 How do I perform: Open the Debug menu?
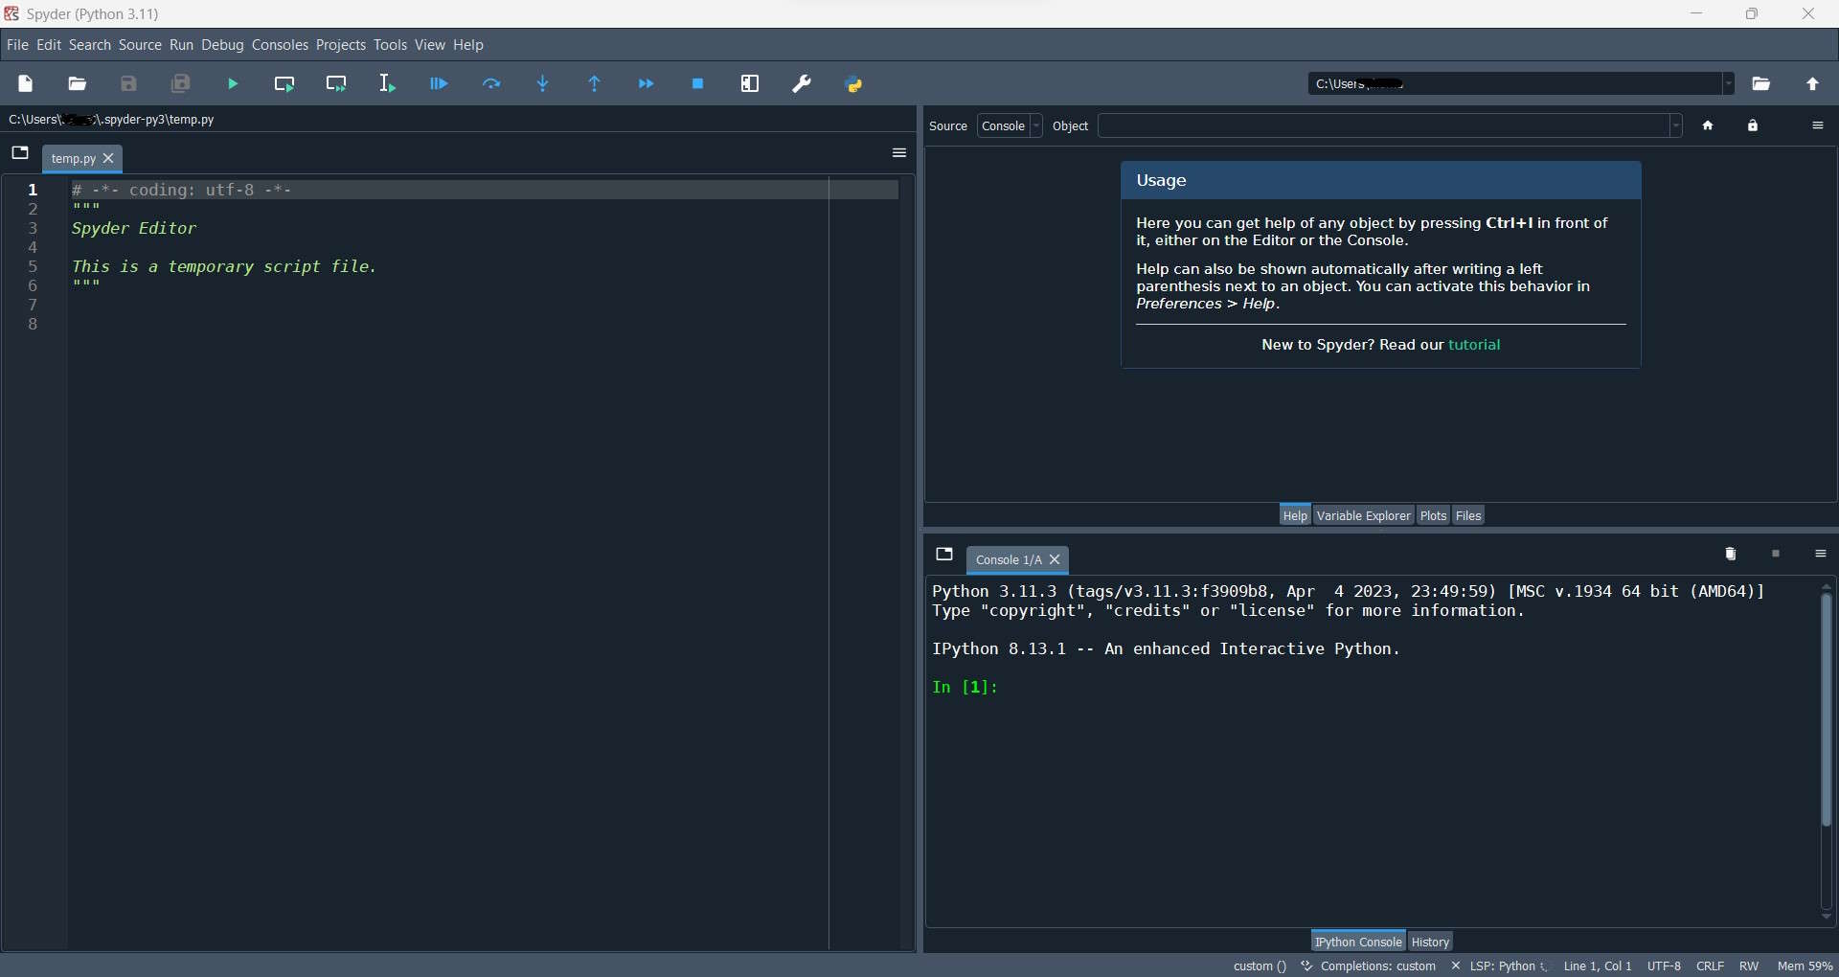[x=222, y=45]
